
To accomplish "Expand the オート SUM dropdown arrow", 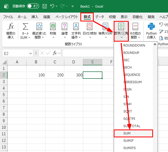I will 29,37.
